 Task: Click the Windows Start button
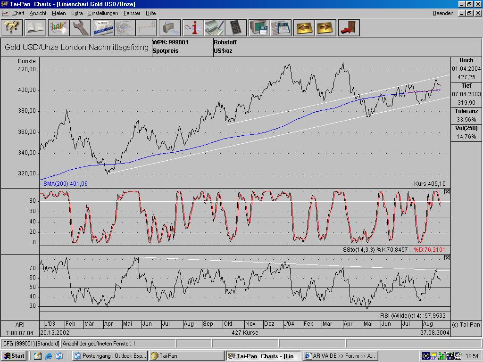click(x=14, y=356)
